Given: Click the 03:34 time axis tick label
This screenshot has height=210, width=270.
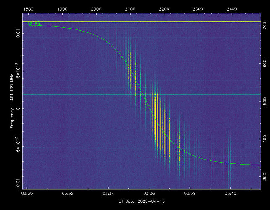Looking at the screenshot, I should click(x=109, y=194).
